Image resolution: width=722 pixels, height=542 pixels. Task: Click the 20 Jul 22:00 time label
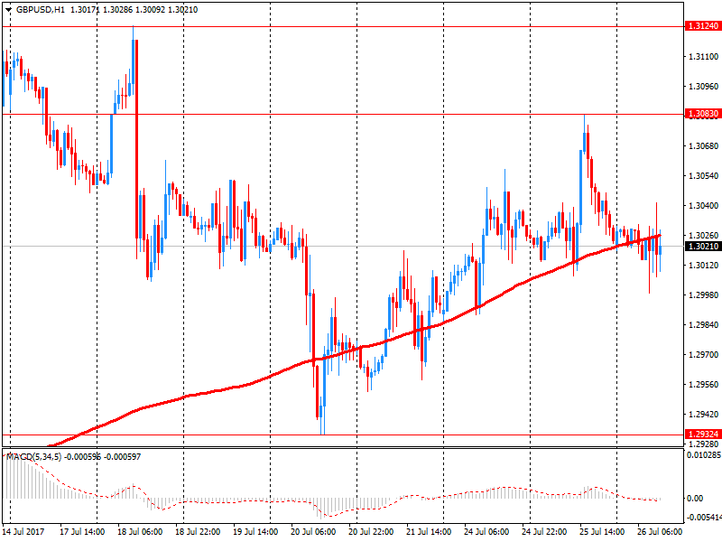pos(371,531)
